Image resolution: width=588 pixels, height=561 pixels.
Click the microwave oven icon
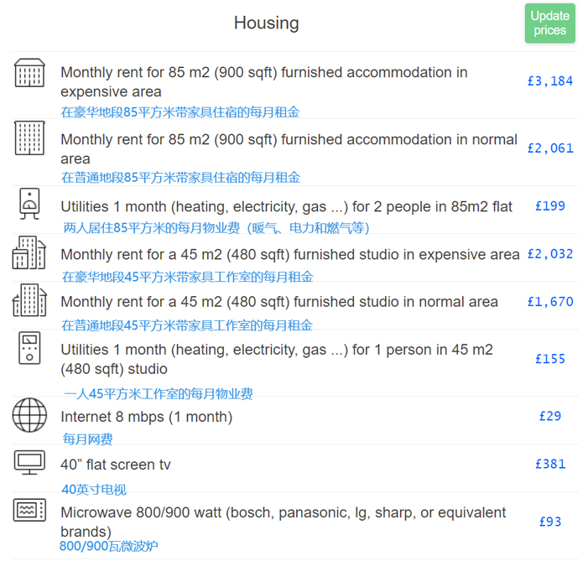[x=29, y=510]
